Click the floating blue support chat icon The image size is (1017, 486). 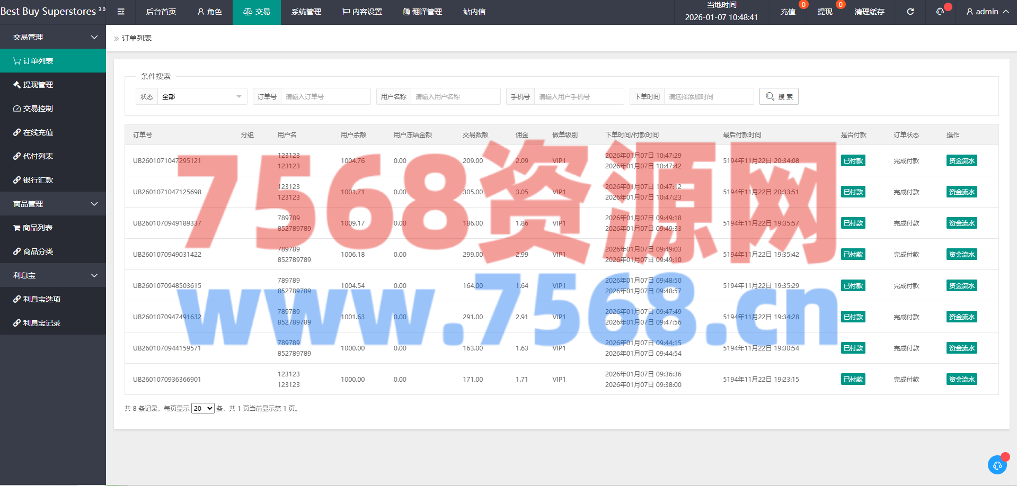pos(997,465)
